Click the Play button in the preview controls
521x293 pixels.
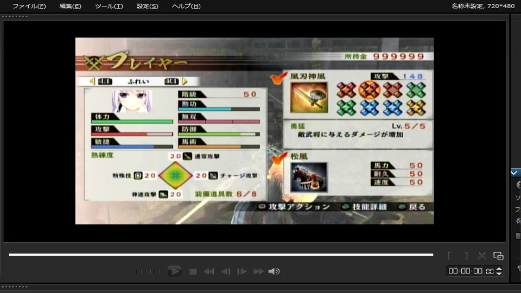174,271
